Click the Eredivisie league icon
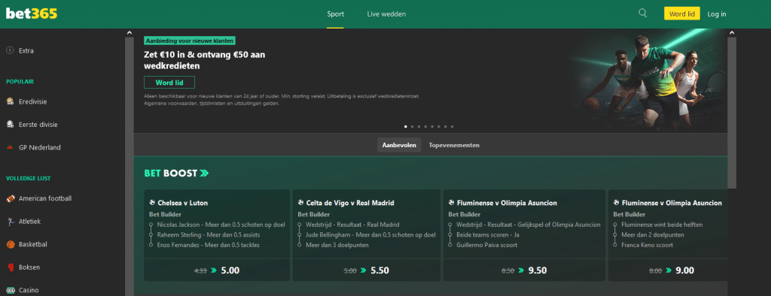The height and width of the screenshot is (296, 771). [10, 101]
